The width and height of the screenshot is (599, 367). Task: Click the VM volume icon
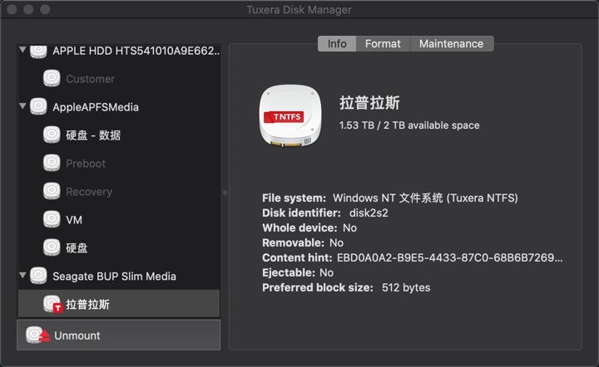(x=52, y=219)
